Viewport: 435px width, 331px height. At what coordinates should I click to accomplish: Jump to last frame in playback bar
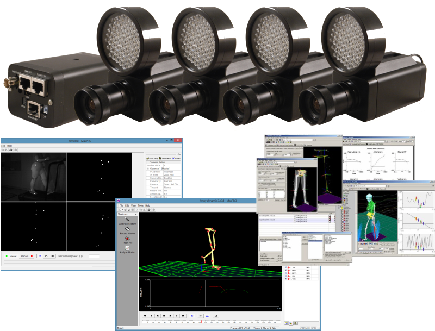183,316
